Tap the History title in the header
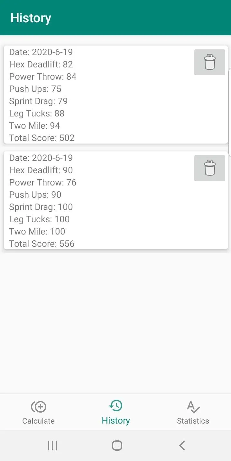 [x=31, y=18]
